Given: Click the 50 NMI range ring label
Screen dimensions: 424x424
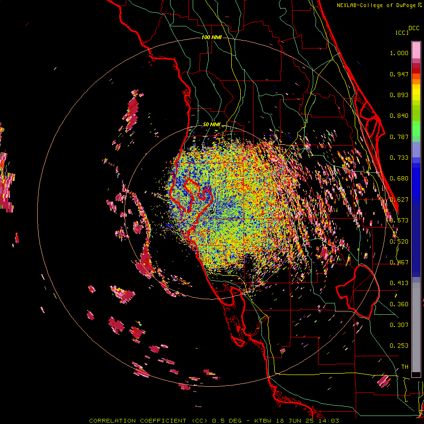Looking at the screenshot, I should (212, 124).
